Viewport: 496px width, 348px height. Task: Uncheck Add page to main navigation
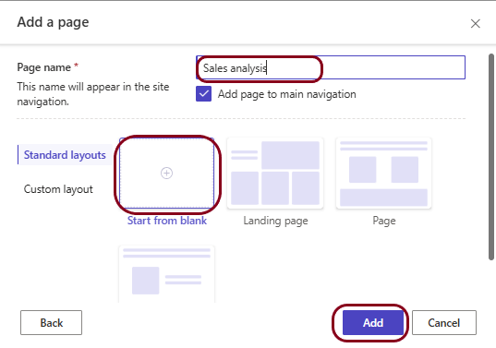click(203, 94)
